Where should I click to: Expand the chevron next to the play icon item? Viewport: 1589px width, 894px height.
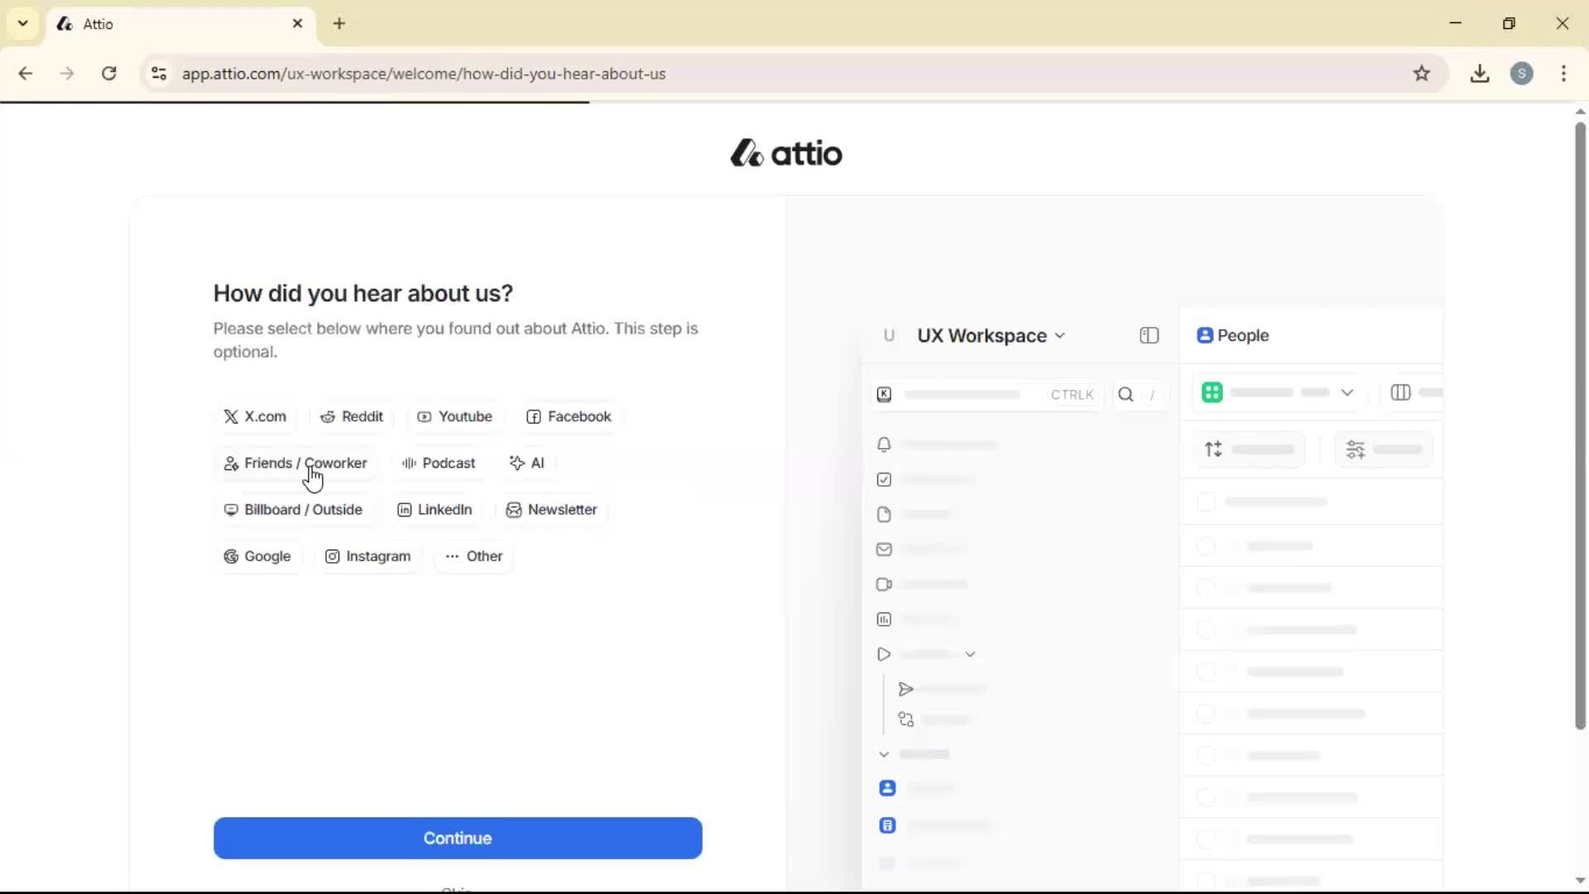coord(972,653)
